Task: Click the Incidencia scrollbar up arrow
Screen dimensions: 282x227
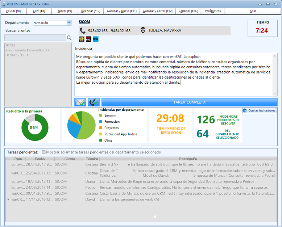Action: [274, 56]
